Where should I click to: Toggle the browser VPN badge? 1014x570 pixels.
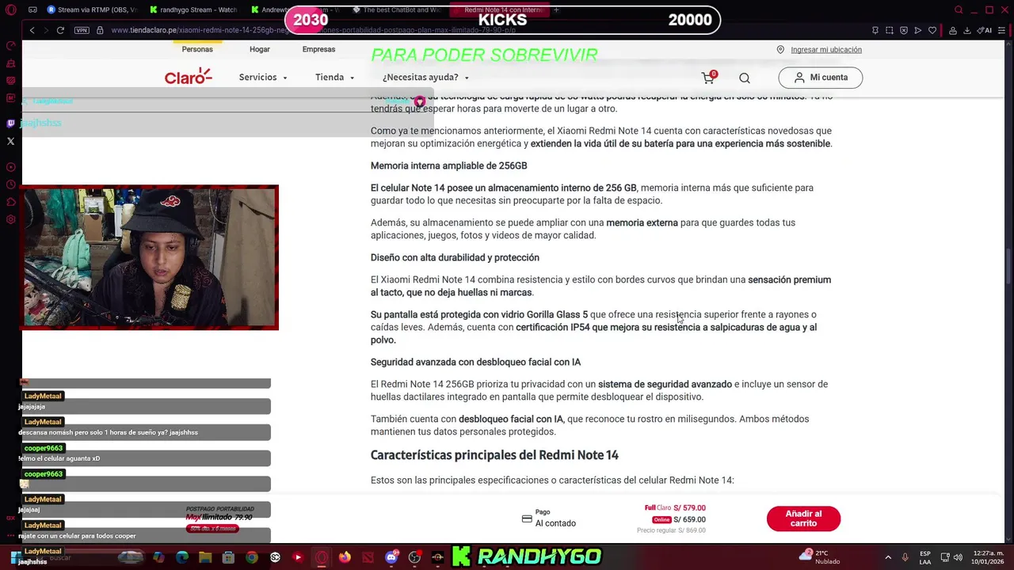pyautogui.click(x=82, y=30)
